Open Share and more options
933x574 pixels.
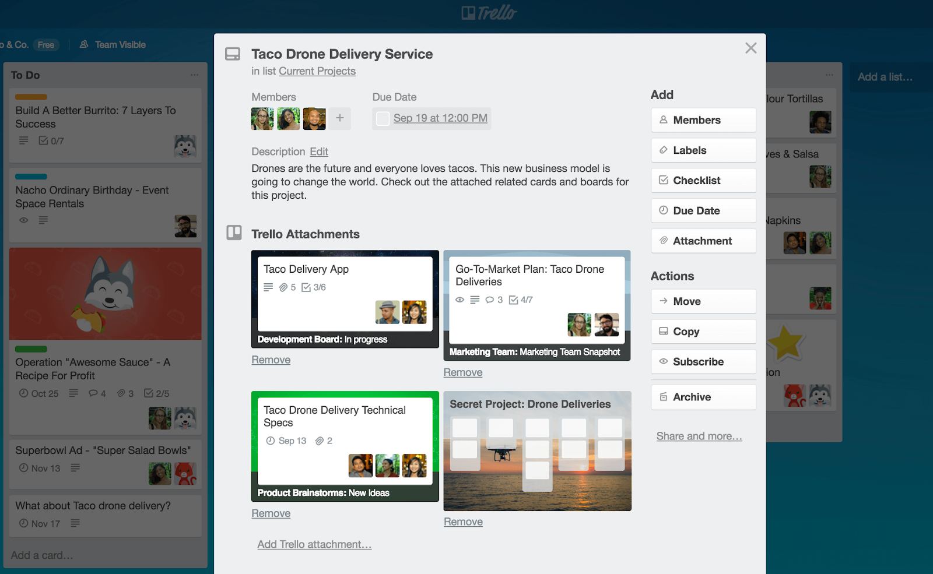(699, 436)
